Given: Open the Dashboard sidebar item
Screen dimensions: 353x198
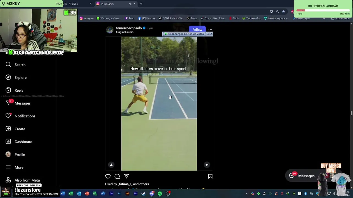Looking at the screenshot, I should [x=19, y=142].
